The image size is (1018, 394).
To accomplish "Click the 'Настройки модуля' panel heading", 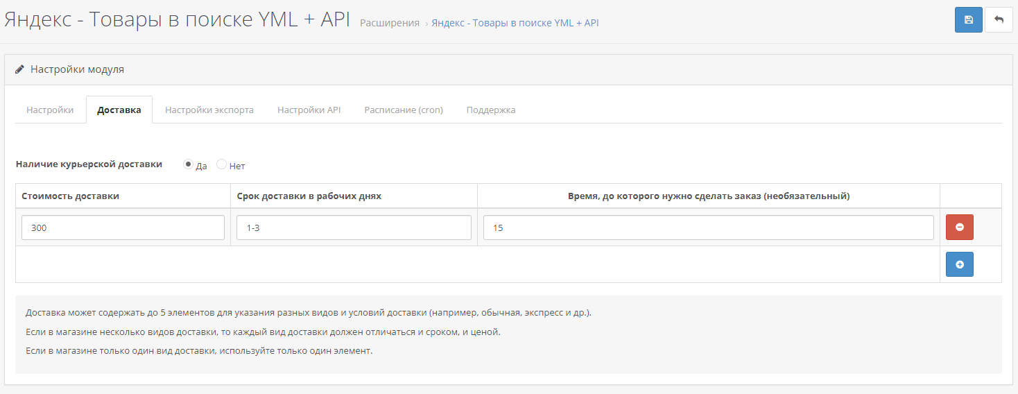I will (x=77, y=69).
